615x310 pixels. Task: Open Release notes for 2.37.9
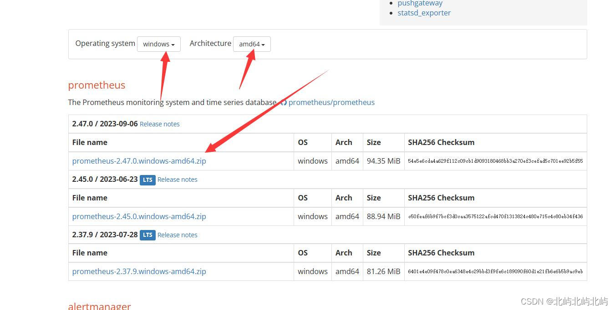click(x=178, y=235)
